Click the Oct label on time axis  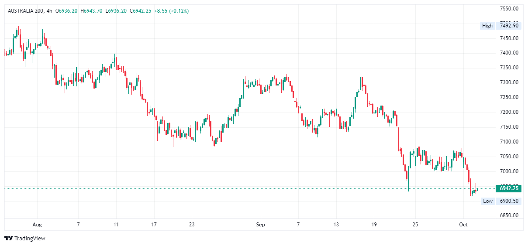coord(463,225)
